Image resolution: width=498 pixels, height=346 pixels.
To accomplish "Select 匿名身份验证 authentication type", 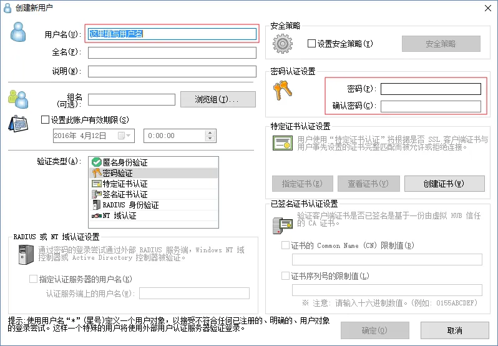I will coord(154,162).
